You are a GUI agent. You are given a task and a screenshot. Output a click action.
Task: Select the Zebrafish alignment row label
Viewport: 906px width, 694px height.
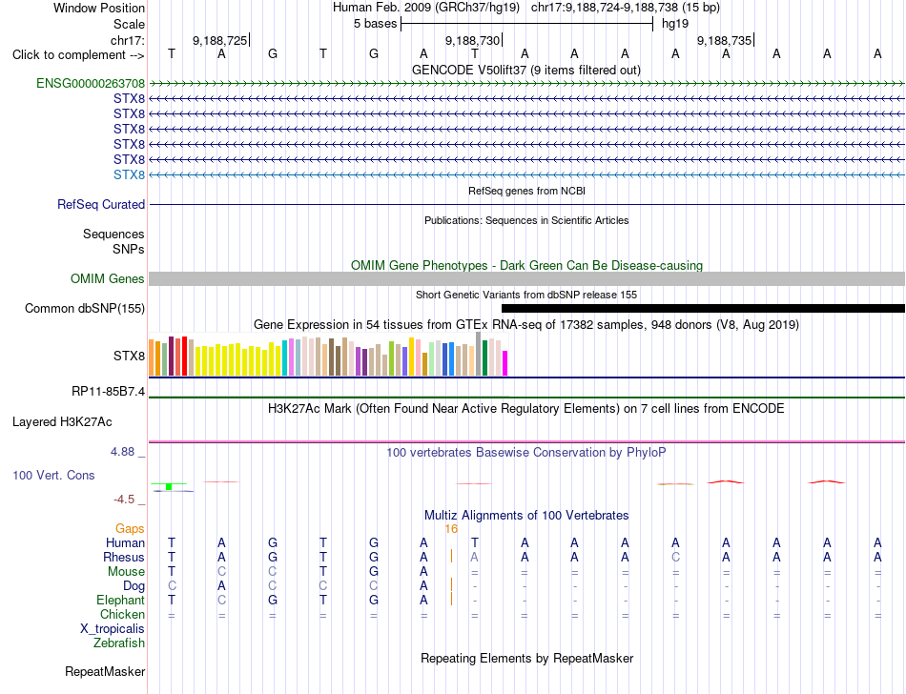pos(119,643)
